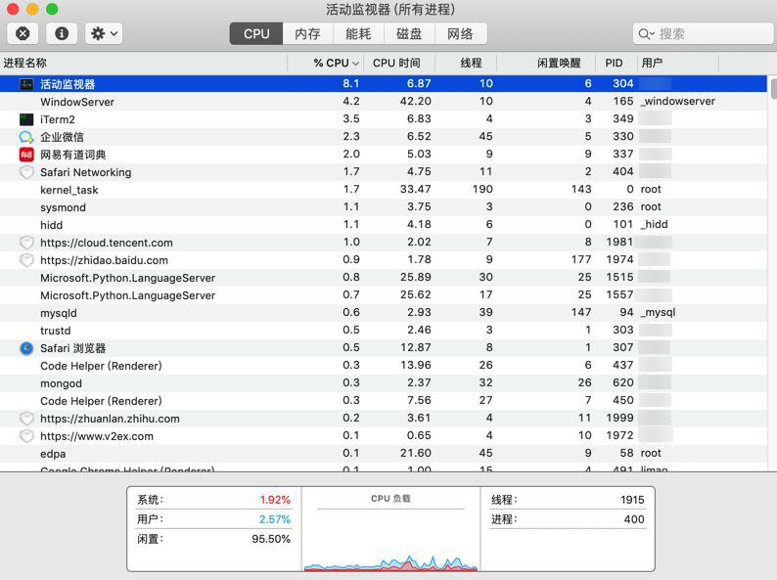The image size is (777, 580).
Task: Select the mongod process
Action: click(384, 383)
